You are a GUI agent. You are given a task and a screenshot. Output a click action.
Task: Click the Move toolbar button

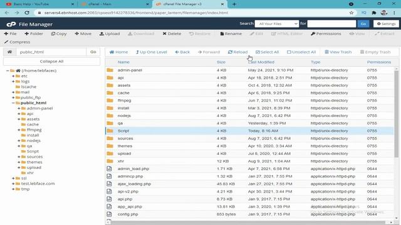click(83, 34)
